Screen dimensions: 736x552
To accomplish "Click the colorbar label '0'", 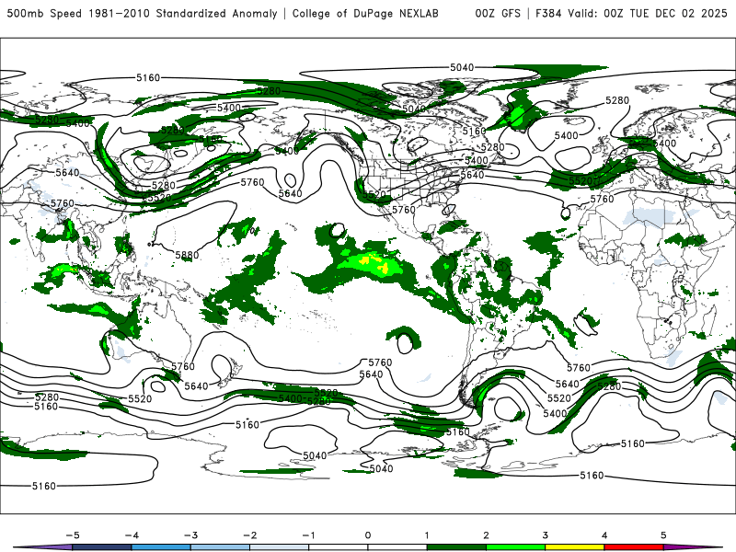I will click(x=368, y=535).
